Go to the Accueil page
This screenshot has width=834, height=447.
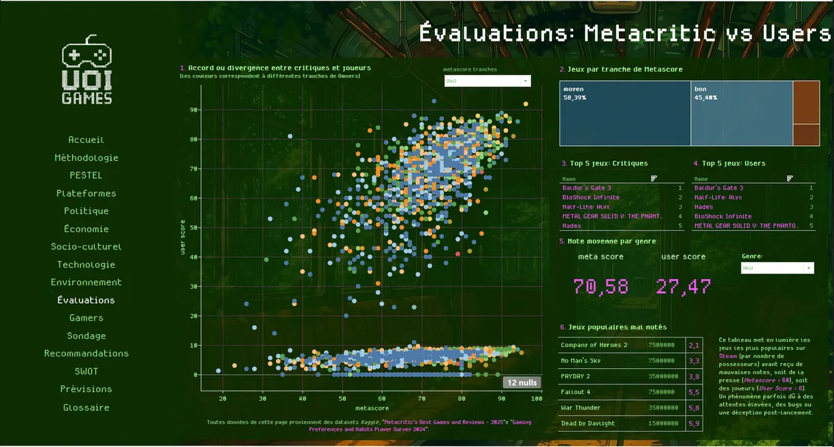(86, 139)
